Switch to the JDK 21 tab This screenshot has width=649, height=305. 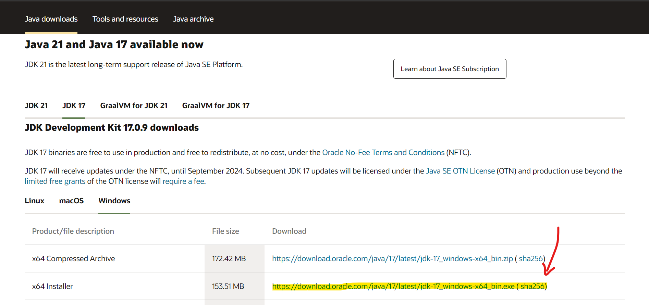(36, 106)
